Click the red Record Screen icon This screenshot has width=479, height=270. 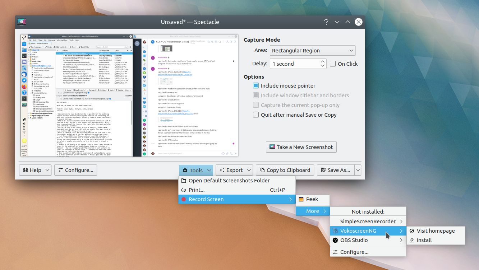click(184, 199)
